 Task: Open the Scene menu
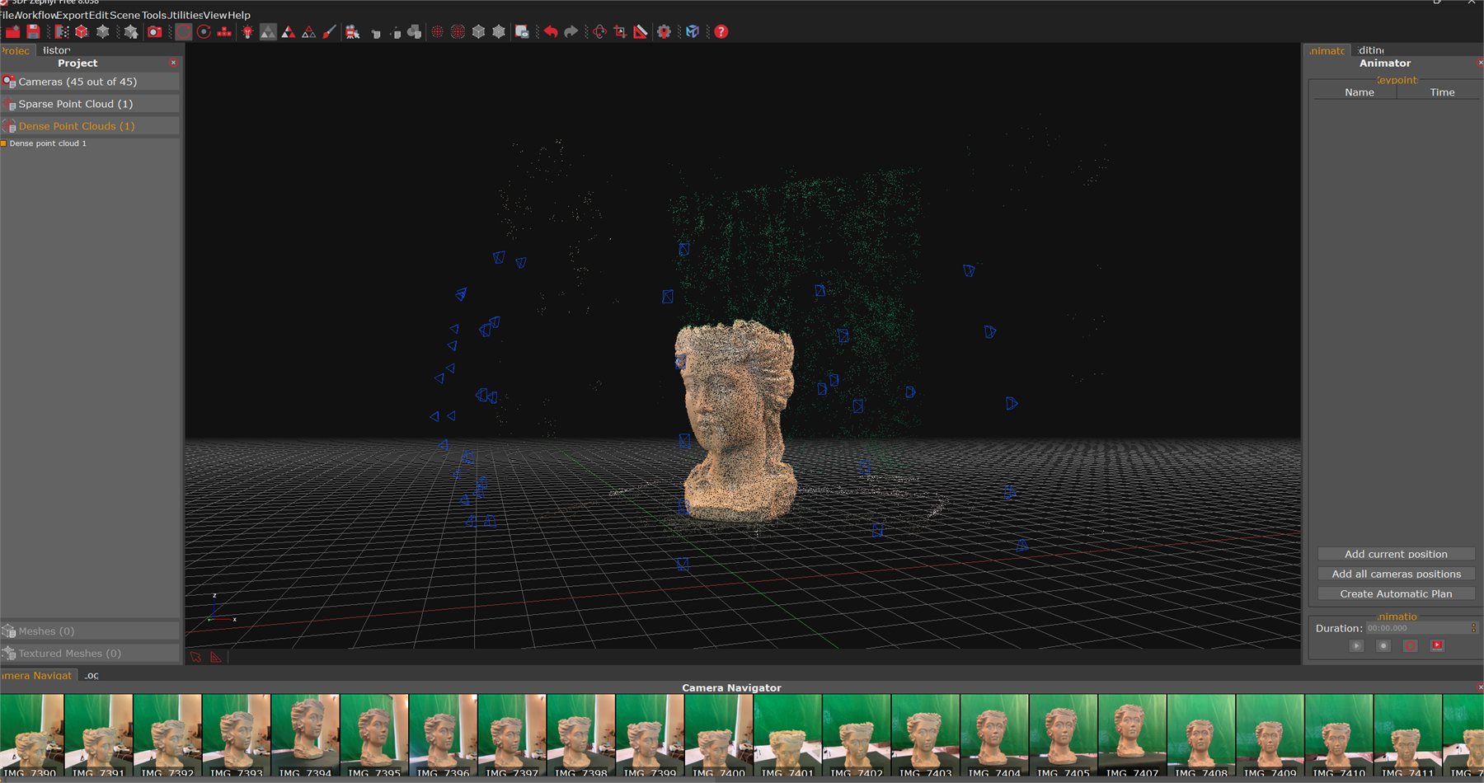coord(124,15)
